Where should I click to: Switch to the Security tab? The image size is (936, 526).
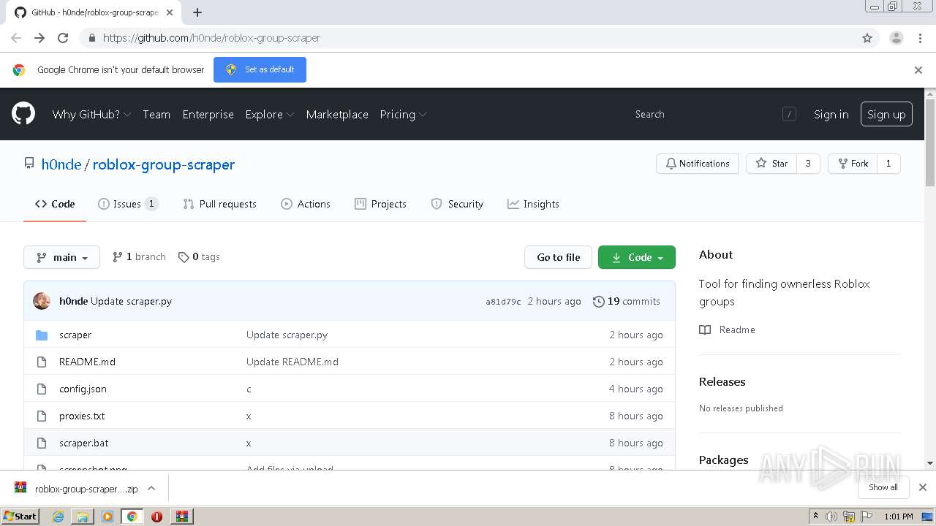coord(457,204)
